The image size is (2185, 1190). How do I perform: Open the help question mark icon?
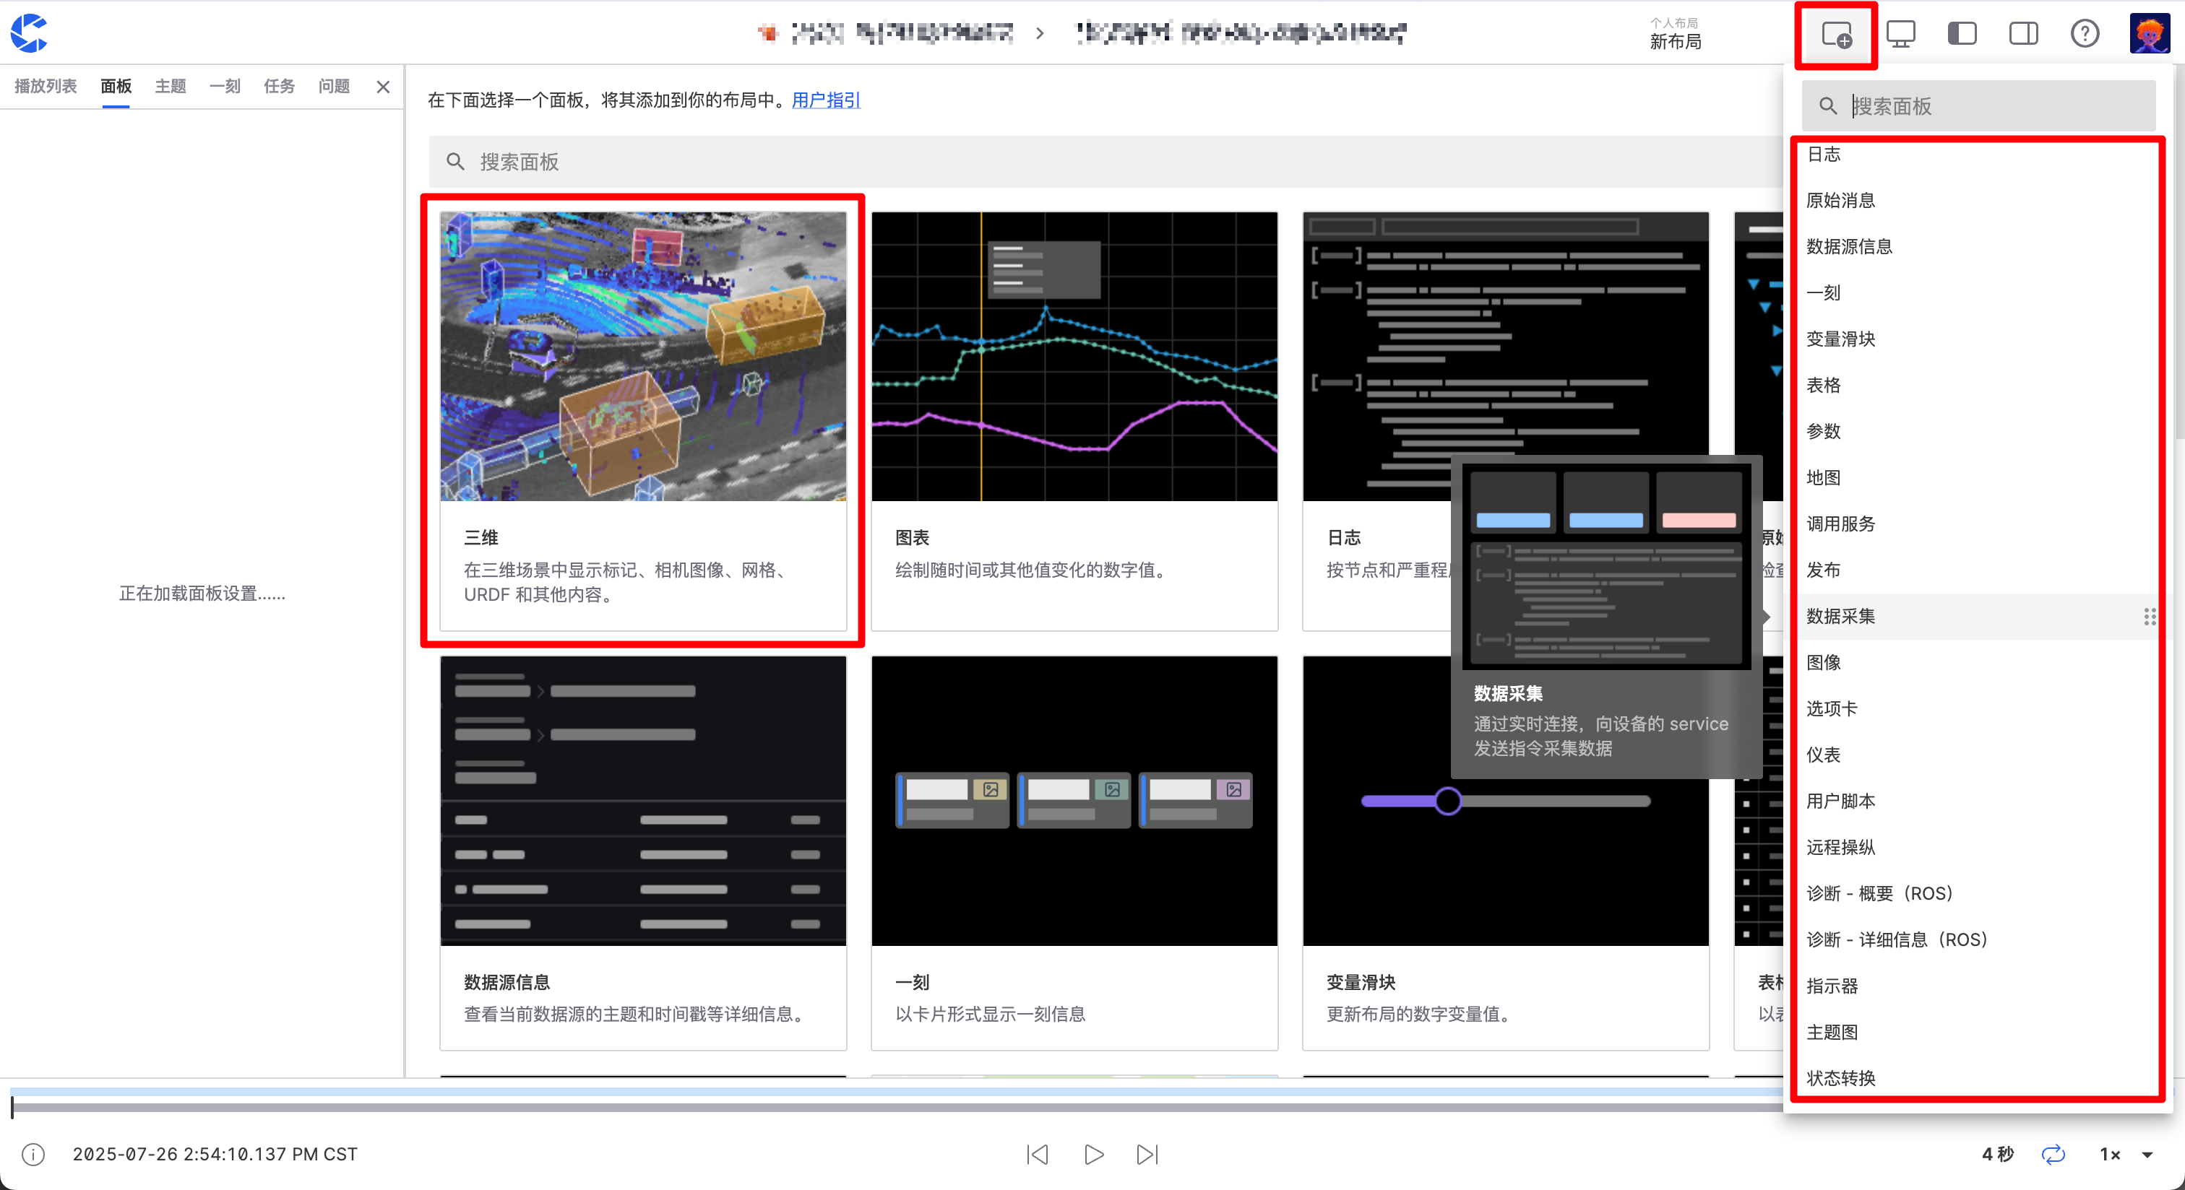(x=2084, y=35)
